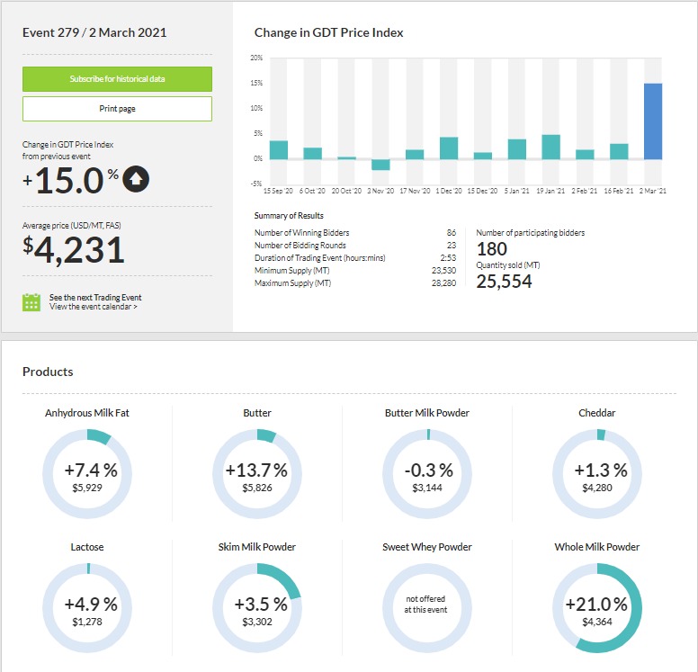This screenshot has height=672, width=698.
Task: Select the Butter donut chart
Action: click(x=256, y=474)
